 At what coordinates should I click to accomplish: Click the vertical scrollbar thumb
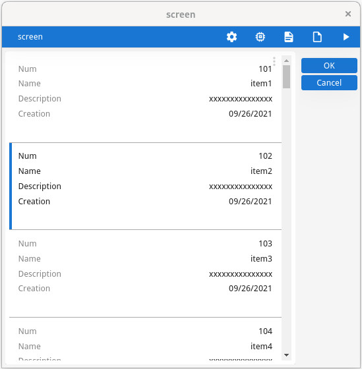[x=286, y=76]
